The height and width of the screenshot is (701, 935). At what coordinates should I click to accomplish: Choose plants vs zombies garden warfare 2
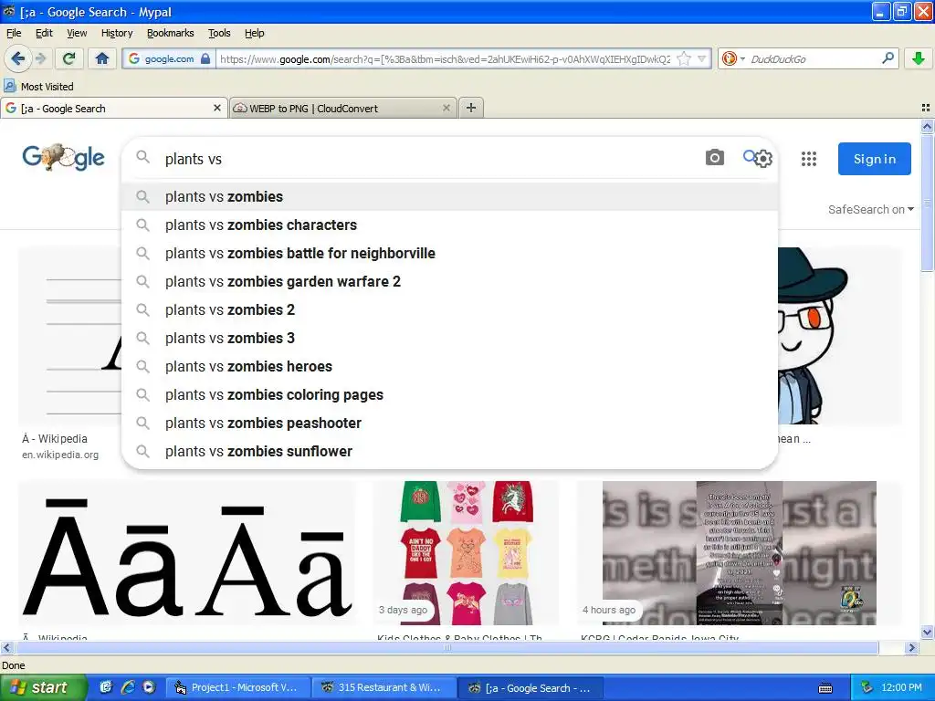(x=449, y=281)
